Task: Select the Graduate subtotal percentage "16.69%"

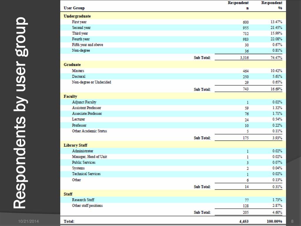Action: click(x=276, y=89)
